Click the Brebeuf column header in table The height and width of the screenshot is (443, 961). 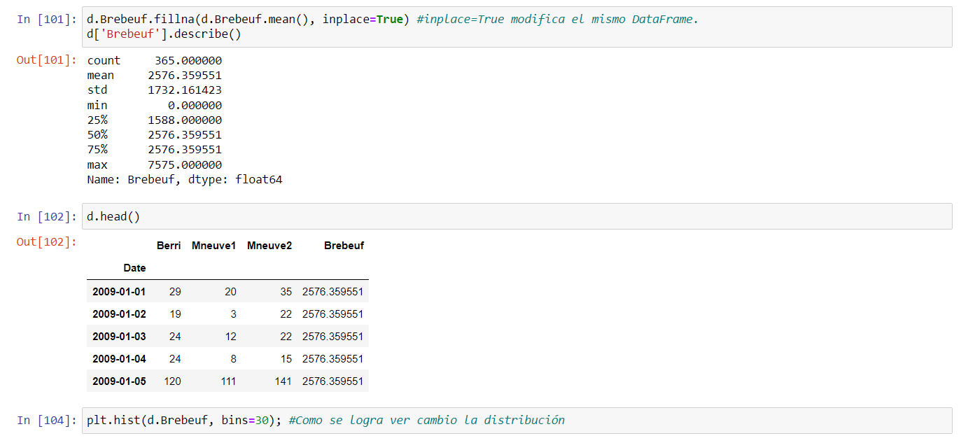click(344, 246)
